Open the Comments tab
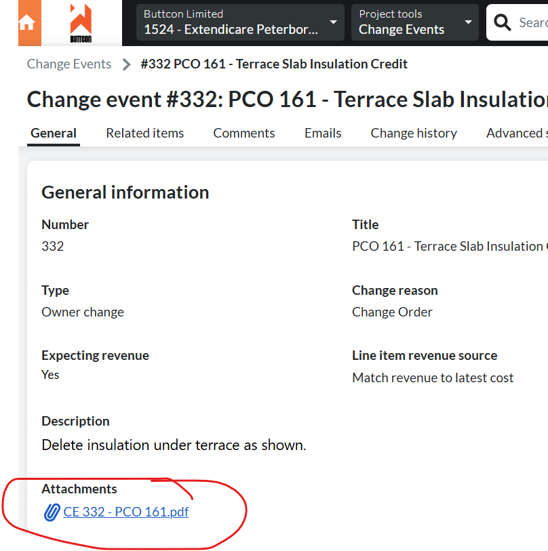 click(x=244, y=134)
